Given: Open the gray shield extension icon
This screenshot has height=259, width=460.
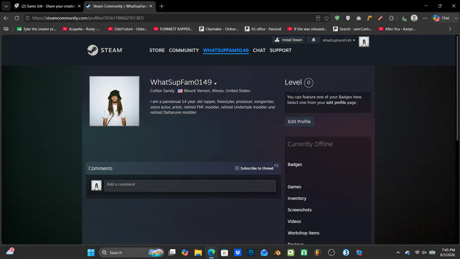Looking at the screenshot, I should (348, 18).
